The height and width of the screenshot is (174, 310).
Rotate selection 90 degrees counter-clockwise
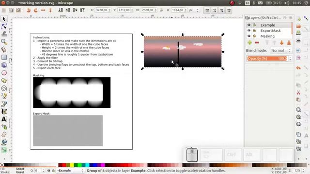[29, 10]
